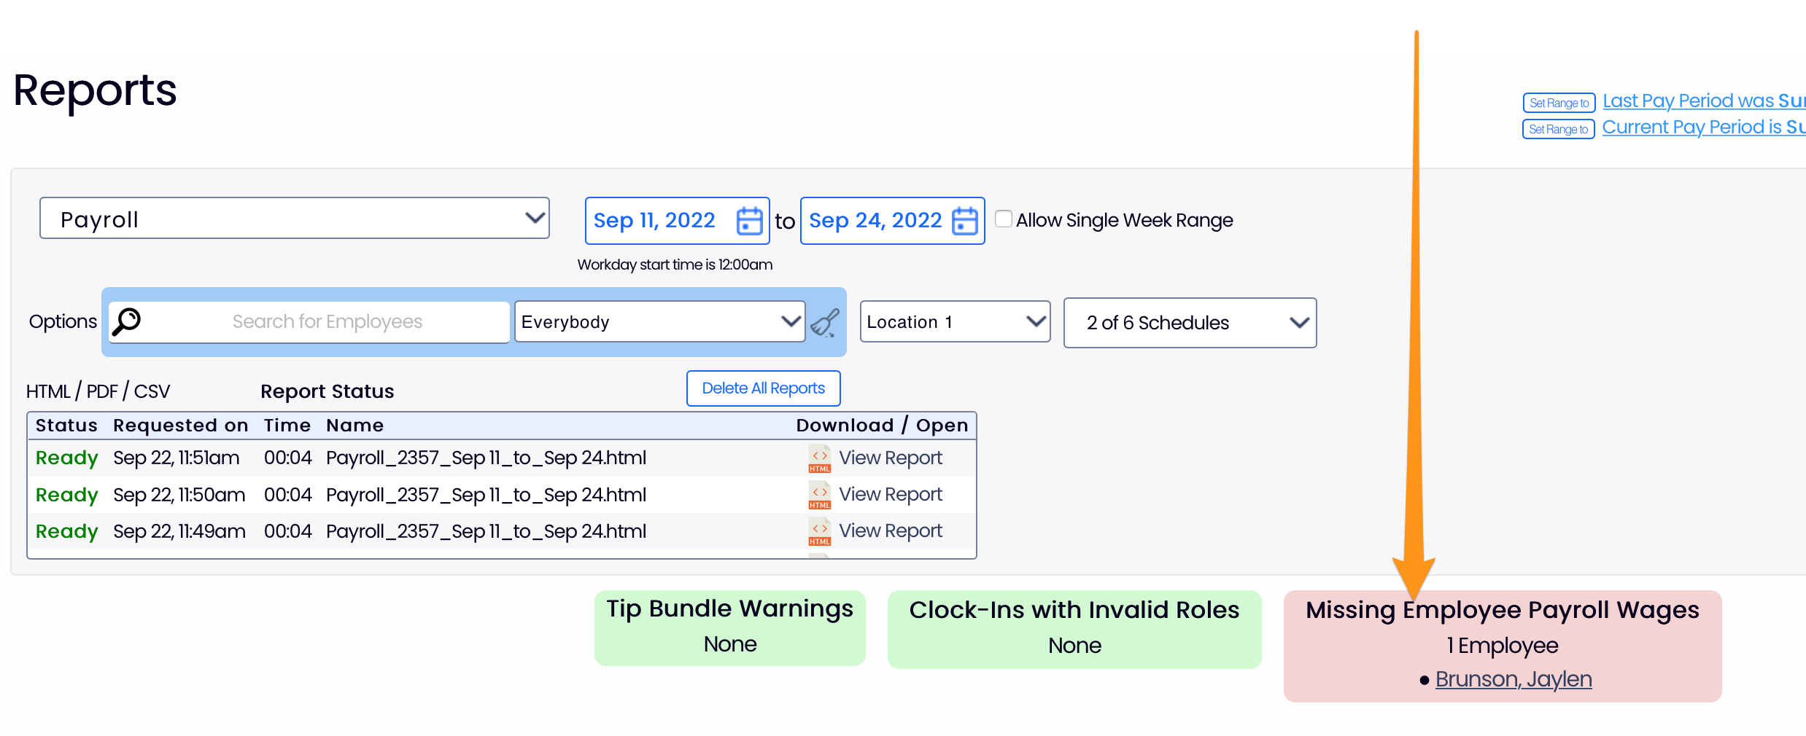Click HTML file icon for 11:50am report
The width and height of the screenshot is (1806, 736).
[819, 495]
